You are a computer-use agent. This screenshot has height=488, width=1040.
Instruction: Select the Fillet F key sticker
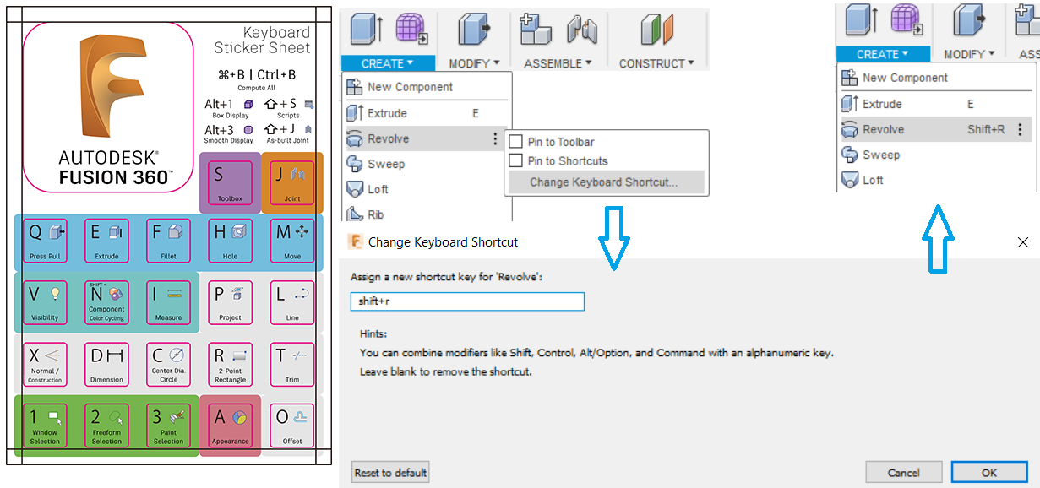(x=168, y=241)
